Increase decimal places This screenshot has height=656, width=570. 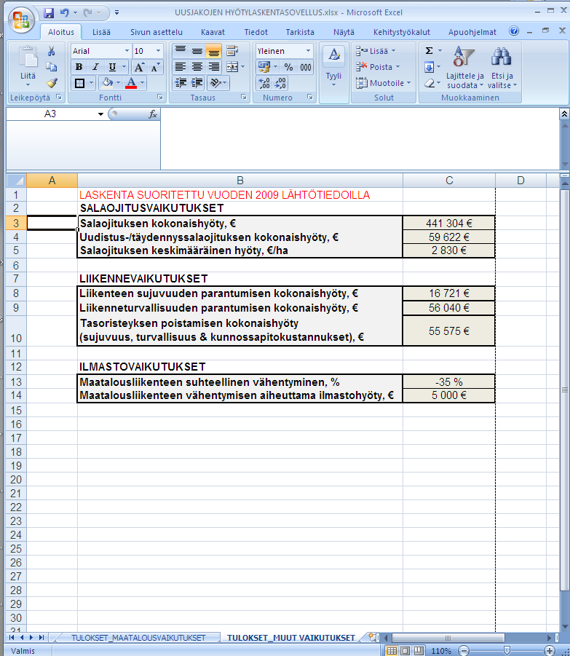(x=264, y=83)
